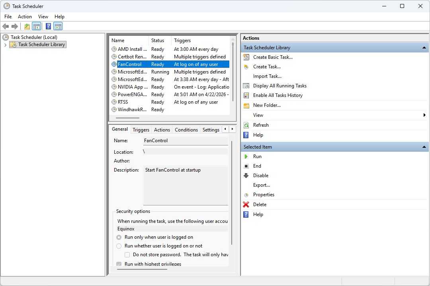Click the right tab-scroll arrow

(x=232, y=129)
